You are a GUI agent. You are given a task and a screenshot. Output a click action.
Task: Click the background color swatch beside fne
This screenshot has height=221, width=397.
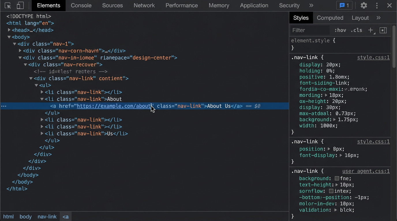pyautogui.click(x=337, y=179)
